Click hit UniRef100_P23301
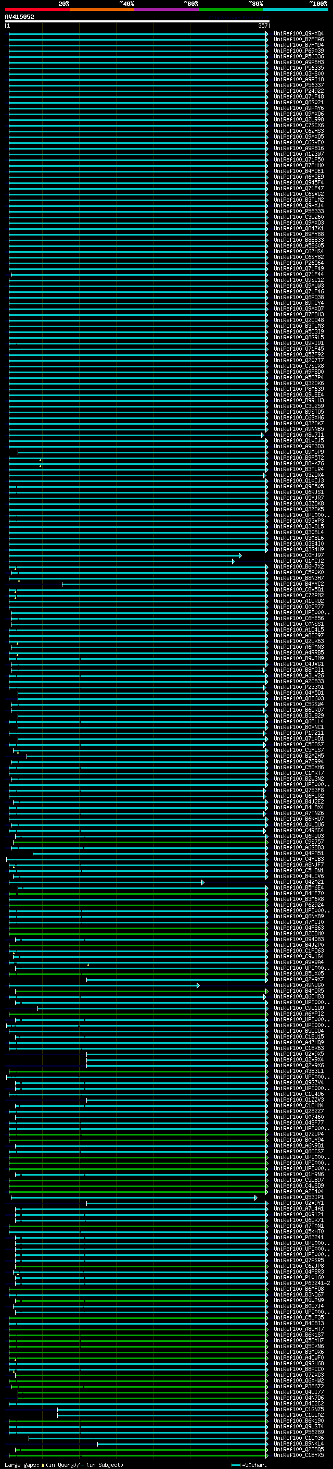The width and height of the screenshot is (333, 1469). (x=299, y=687)
